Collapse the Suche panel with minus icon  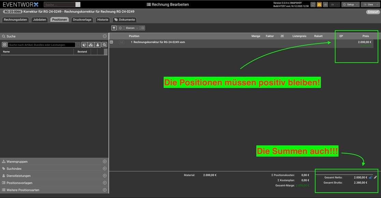point(104,36)
